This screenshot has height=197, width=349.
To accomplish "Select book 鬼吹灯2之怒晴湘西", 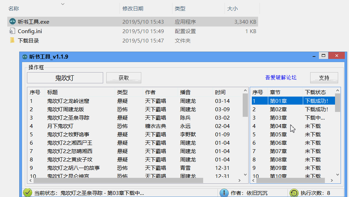I will click(70, 151).
